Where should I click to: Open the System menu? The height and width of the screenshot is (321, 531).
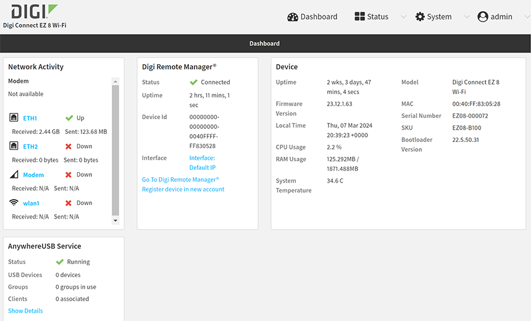point(433,17)
